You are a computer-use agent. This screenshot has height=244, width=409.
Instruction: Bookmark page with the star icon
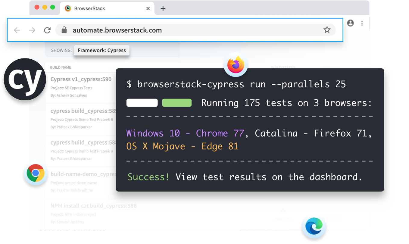[x=327, y=30]
